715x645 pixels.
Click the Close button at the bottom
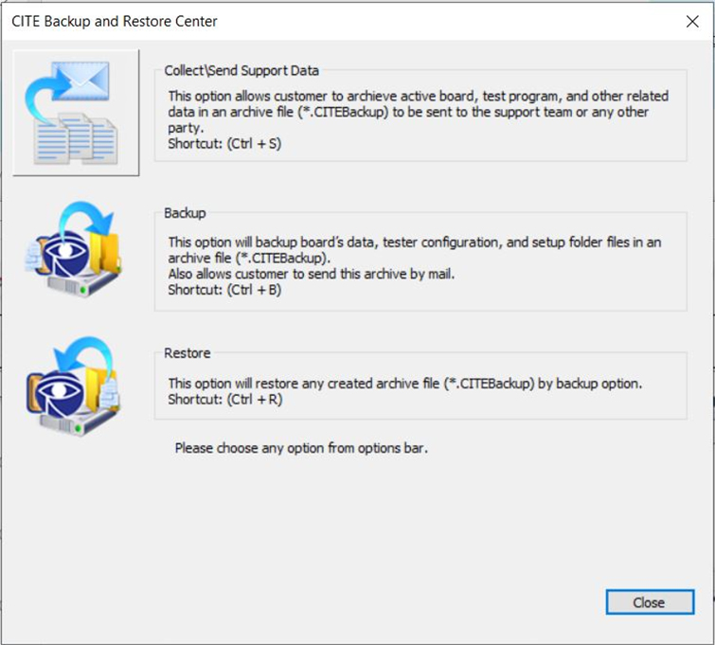coord(650,602)
